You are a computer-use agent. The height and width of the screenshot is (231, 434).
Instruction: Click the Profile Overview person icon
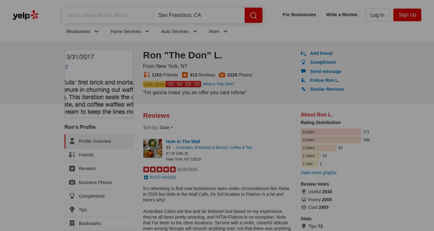pos(72,141)
